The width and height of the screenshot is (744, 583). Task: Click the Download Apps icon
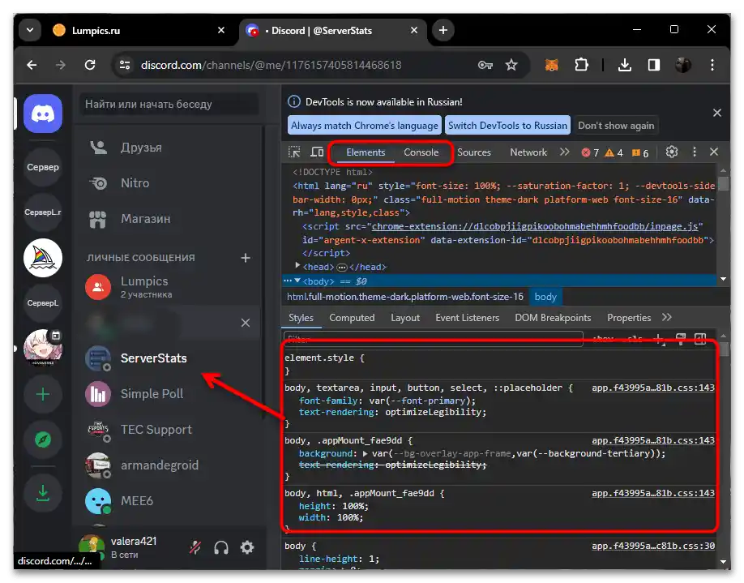coord(43,492)
